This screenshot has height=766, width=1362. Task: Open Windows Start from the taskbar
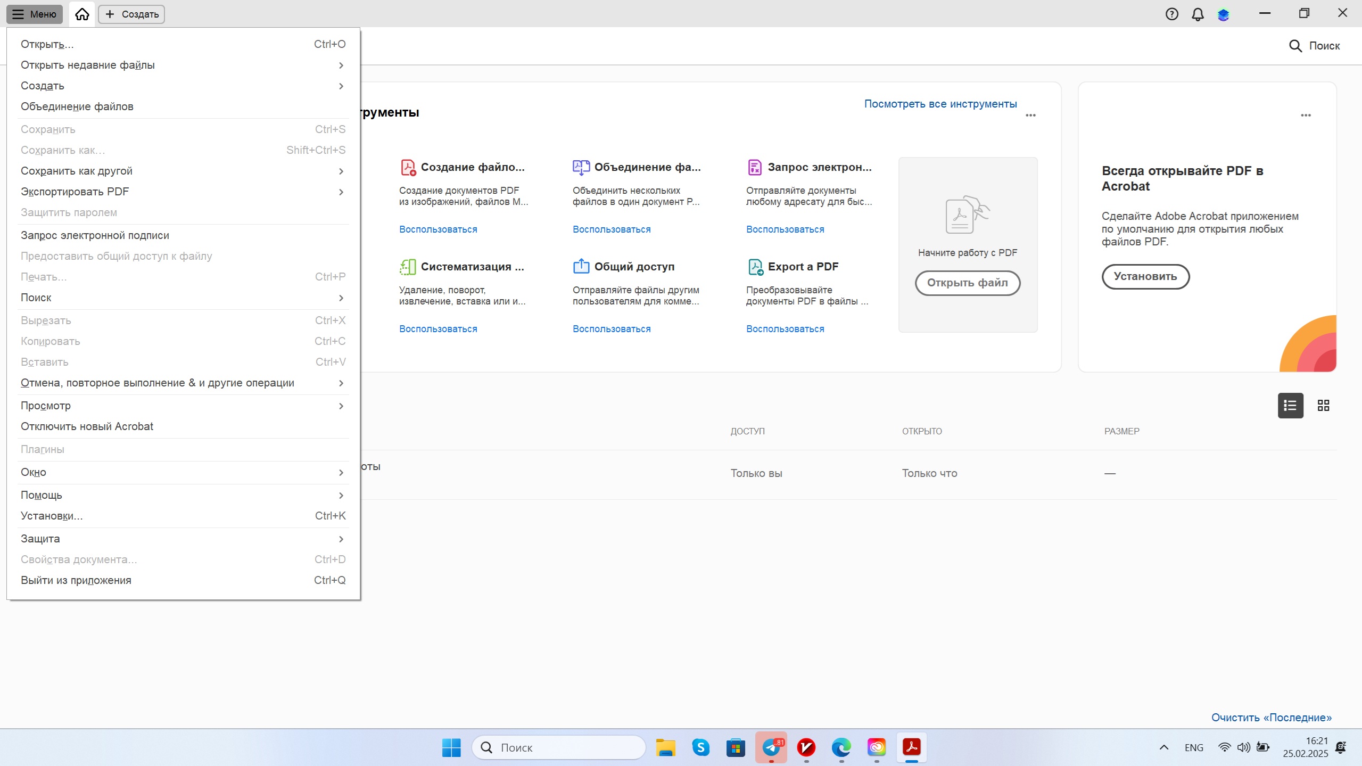[x=451, y=747]
